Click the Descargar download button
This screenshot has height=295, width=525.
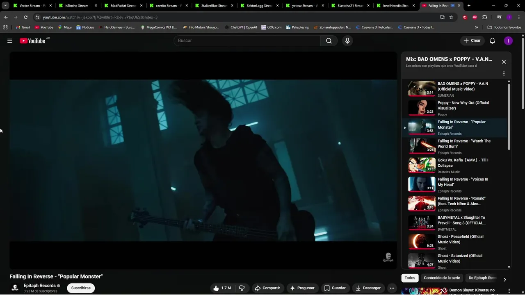[368, 288]
